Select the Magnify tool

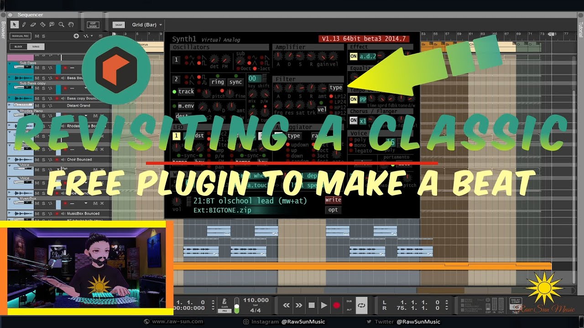[x=62, y=25]
